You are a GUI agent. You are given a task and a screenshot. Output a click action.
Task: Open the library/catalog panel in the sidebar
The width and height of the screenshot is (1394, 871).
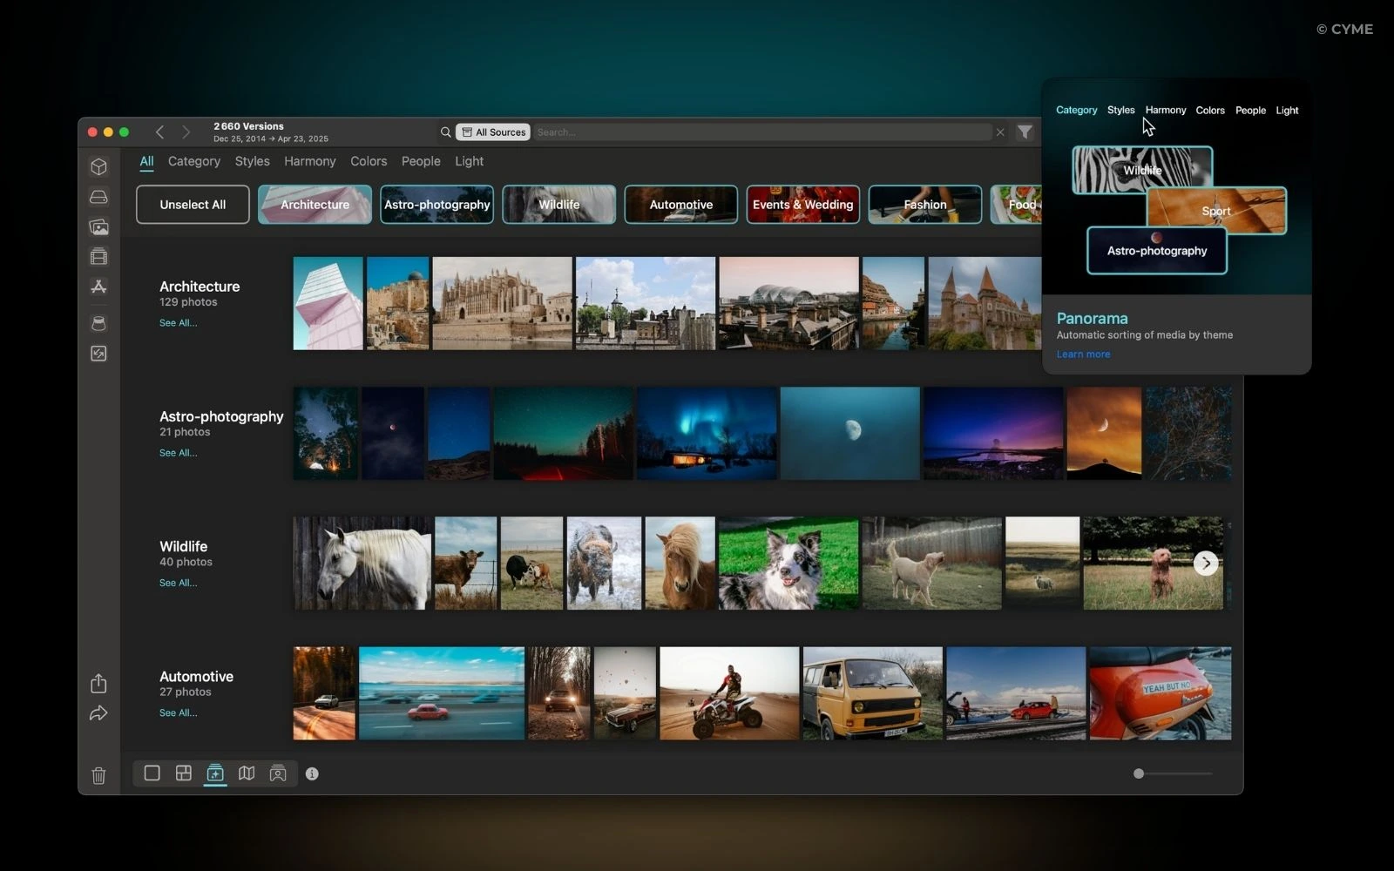tap(98, 165)
